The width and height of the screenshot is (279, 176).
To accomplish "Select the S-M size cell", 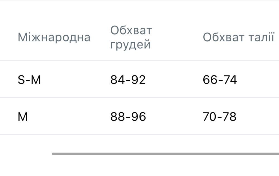I will [x=29, y=80].
